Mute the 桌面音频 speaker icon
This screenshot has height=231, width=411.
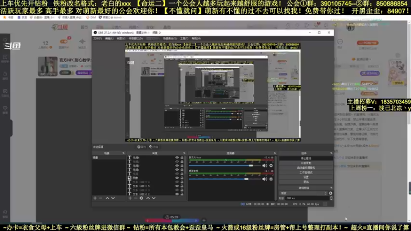point(265,179)
